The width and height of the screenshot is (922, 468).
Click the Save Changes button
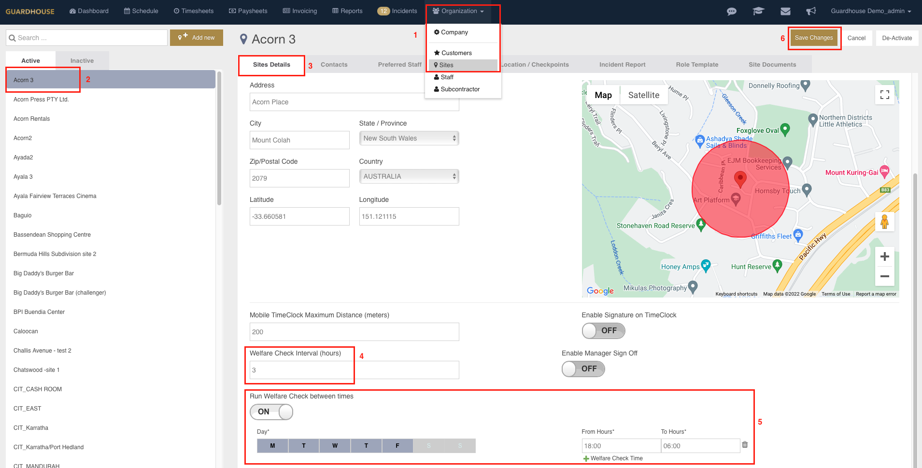[x=814, y=38]
